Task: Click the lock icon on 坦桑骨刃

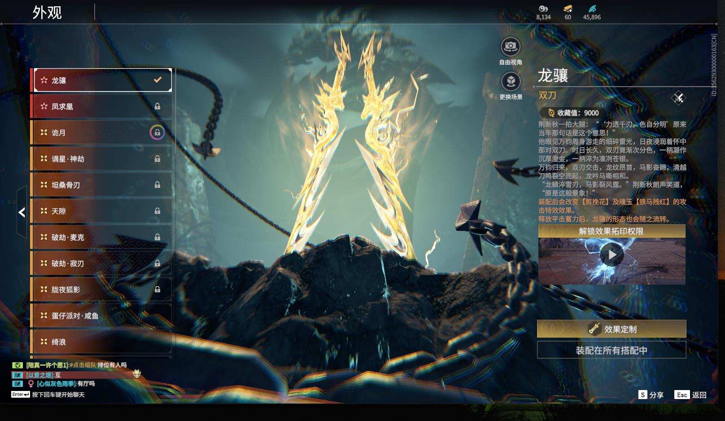Action: [157, 185]
